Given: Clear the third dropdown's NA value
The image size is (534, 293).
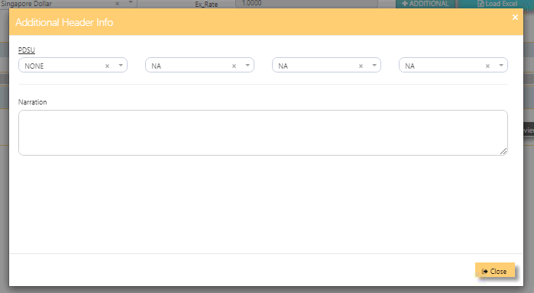Looking at the screenshot, I should tap(361, 66).
